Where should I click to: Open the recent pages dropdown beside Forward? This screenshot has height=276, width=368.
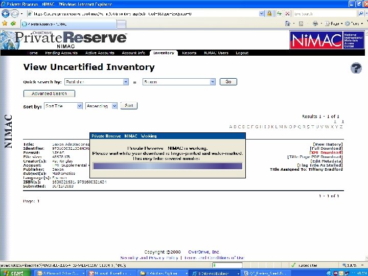point(21,14)
